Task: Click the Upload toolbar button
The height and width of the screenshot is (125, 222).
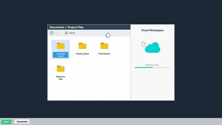Action: [x=70, y=33]
